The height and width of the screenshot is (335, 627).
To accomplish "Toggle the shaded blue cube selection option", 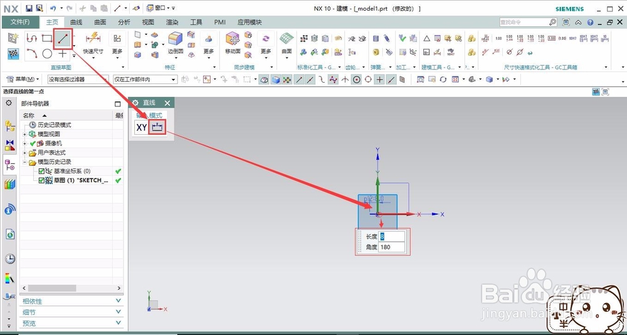I will point(275,80).
